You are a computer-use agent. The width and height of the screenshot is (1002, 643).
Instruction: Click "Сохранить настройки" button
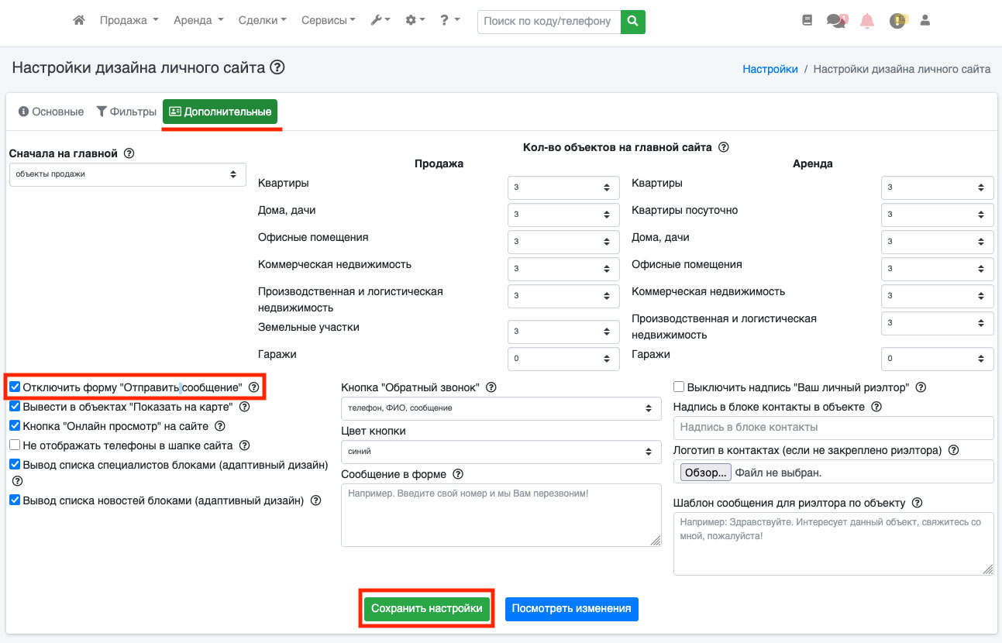[x=426, y=609]
